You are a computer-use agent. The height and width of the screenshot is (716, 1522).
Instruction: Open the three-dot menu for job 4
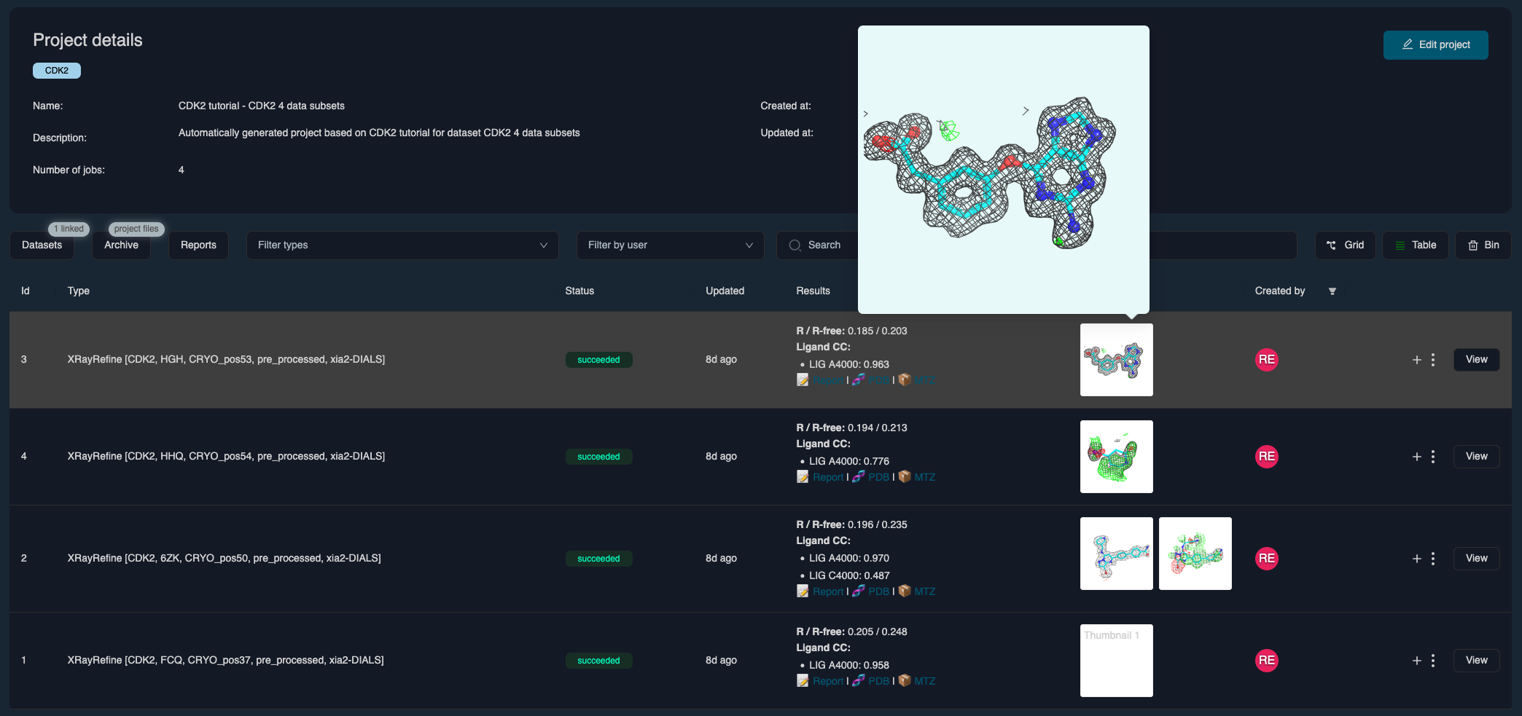point(1432,457)
